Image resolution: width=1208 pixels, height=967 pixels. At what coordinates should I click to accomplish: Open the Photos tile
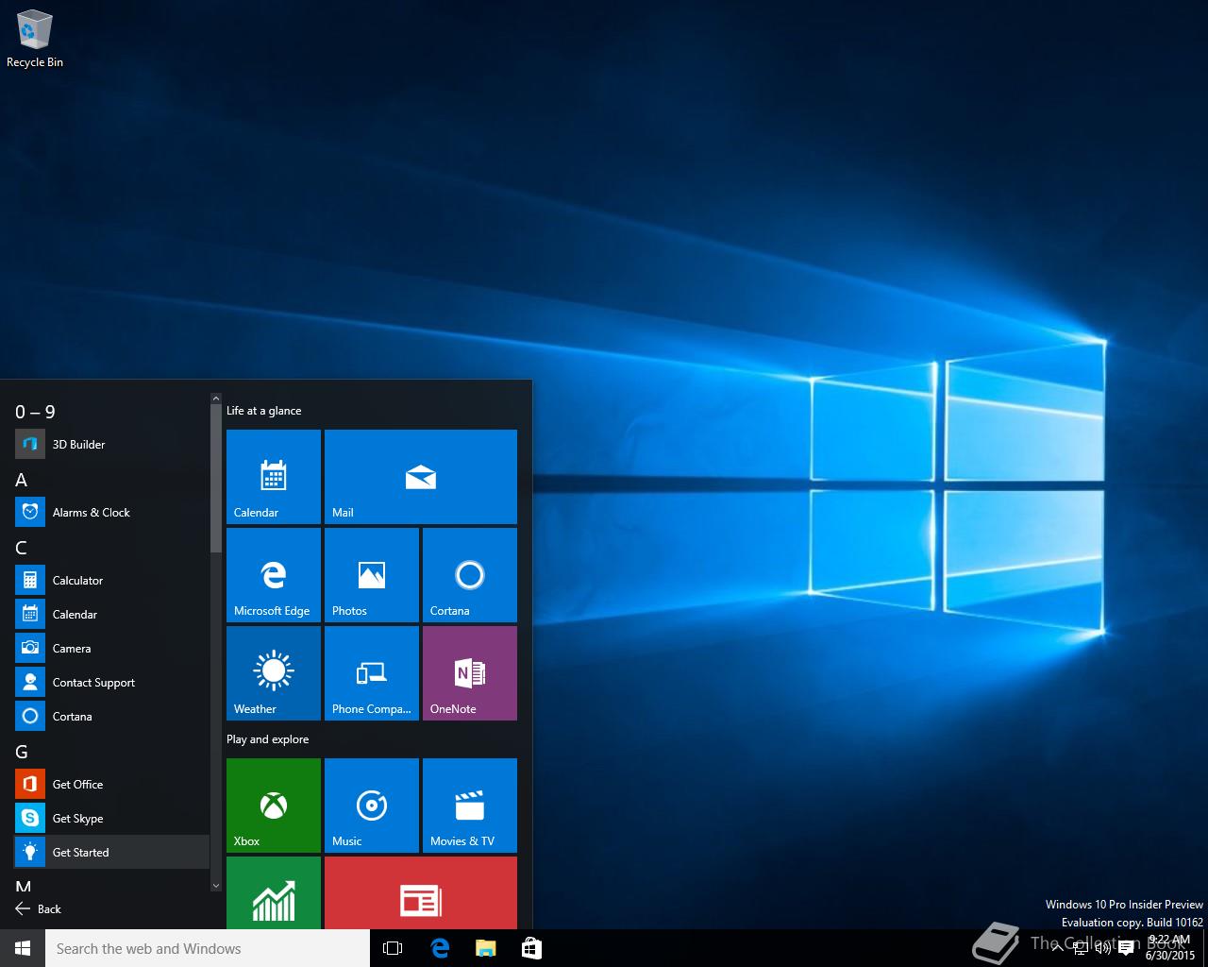(372, 575)
